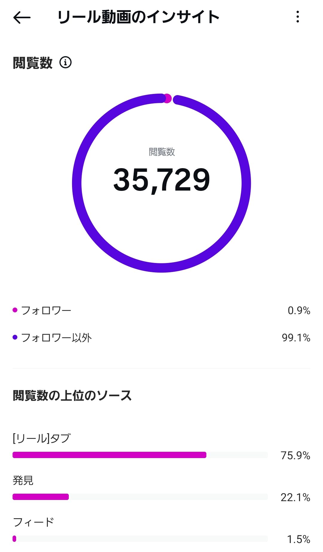Tap the total views count 35,729
Image resolution: width=323 pixels, height=552 pixels.
pos(161,180)
